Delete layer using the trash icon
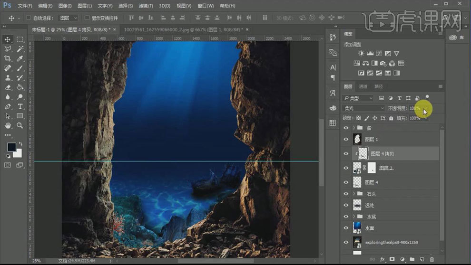The image size is (471, 265). coord(432,259)
